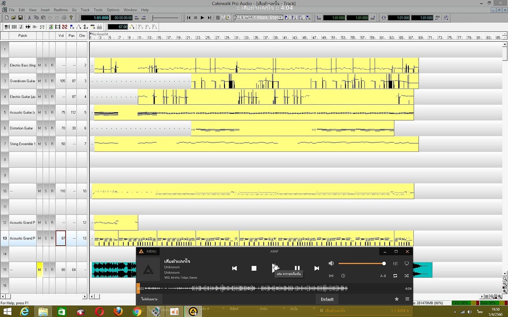Open the AIMP equalizer icon
This screenshot has width=508, height=317.
(x=395, y=264)
